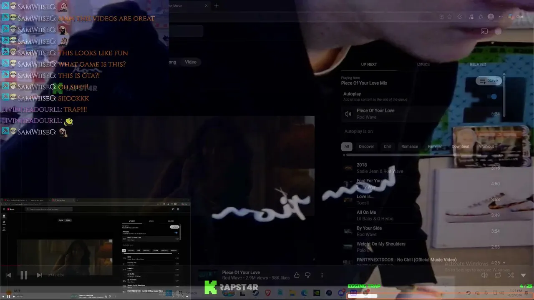Select the Video mode toggle

(x=191, y=62)
